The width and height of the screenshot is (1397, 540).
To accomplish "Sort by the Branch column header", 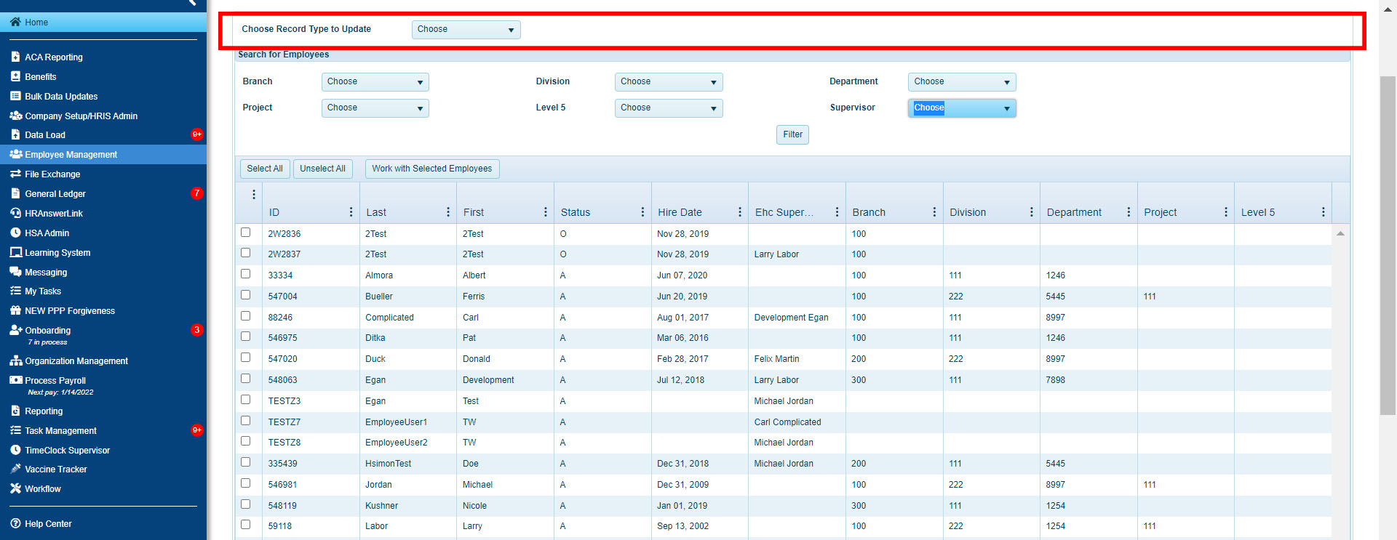I will (x=869, y=212).
